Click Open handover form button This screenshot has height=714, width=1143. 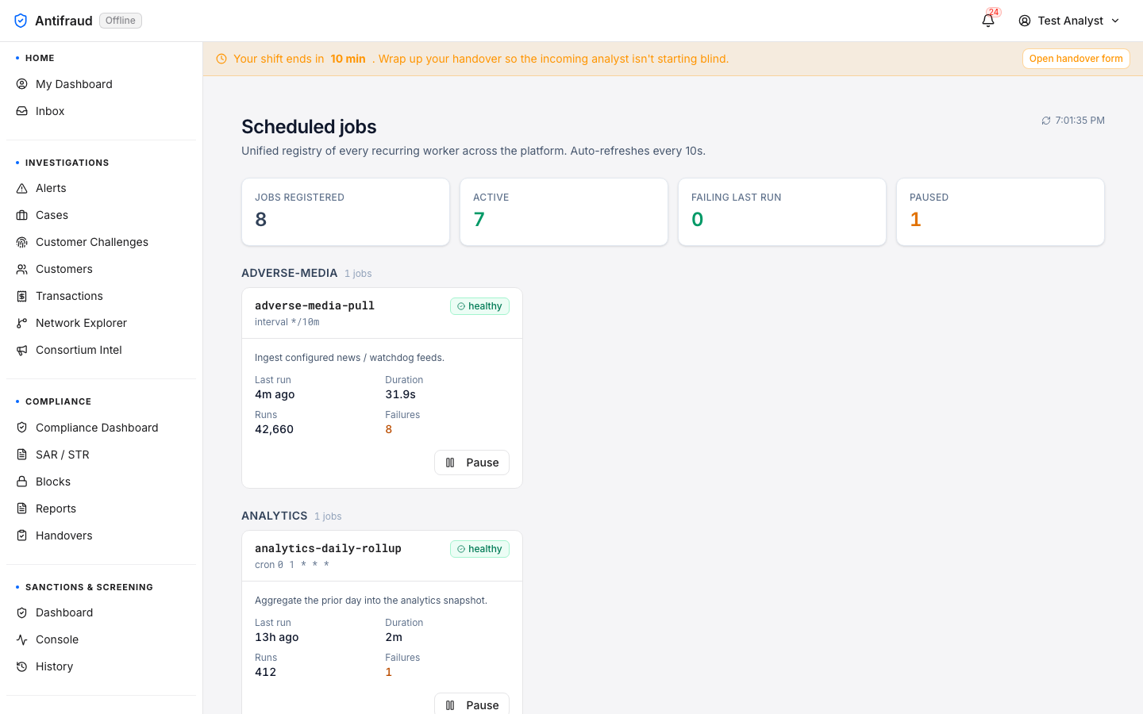1076,59
